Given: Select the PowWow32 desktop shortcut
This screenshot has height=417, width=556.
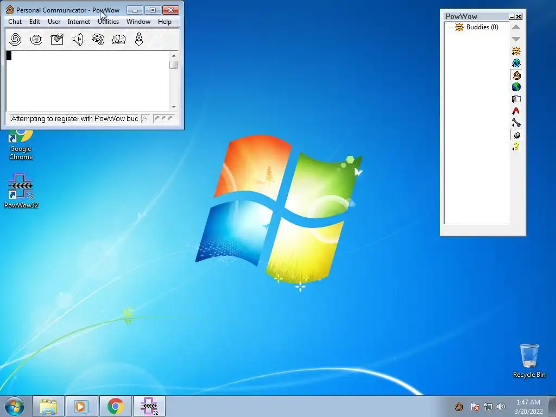Looking at the screenshot, I should point(21,191).
